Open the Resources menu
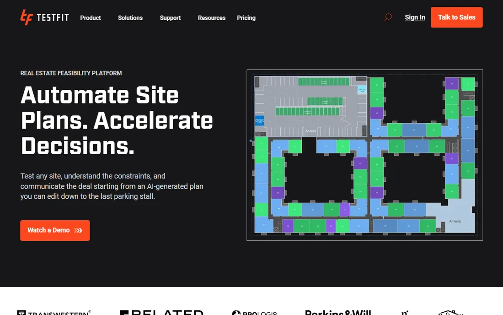Image resolution: width=503 pixels, height=315 pixels. (x=212, y=18)
